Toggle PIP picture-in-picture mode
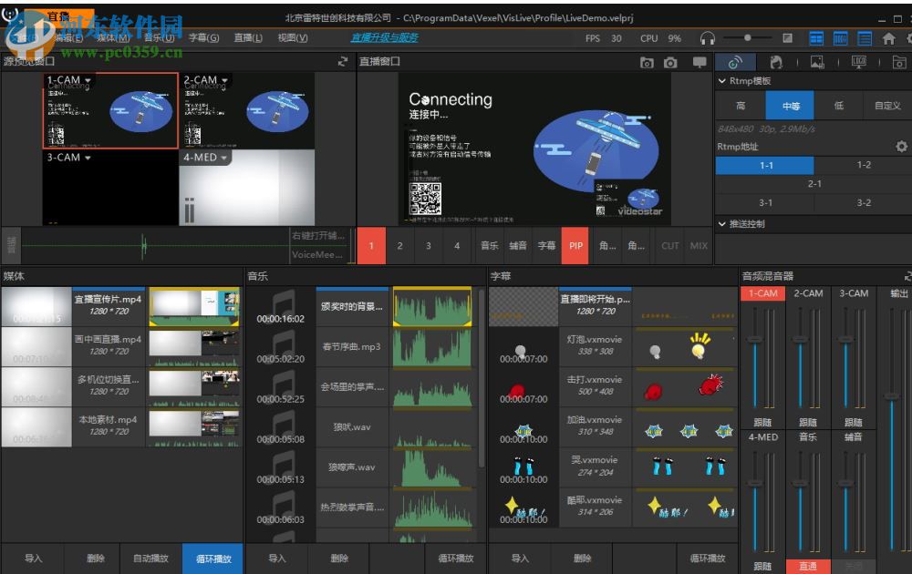This screenshot has width=912, height=574. pyautogui.click(x=575, y=245)
